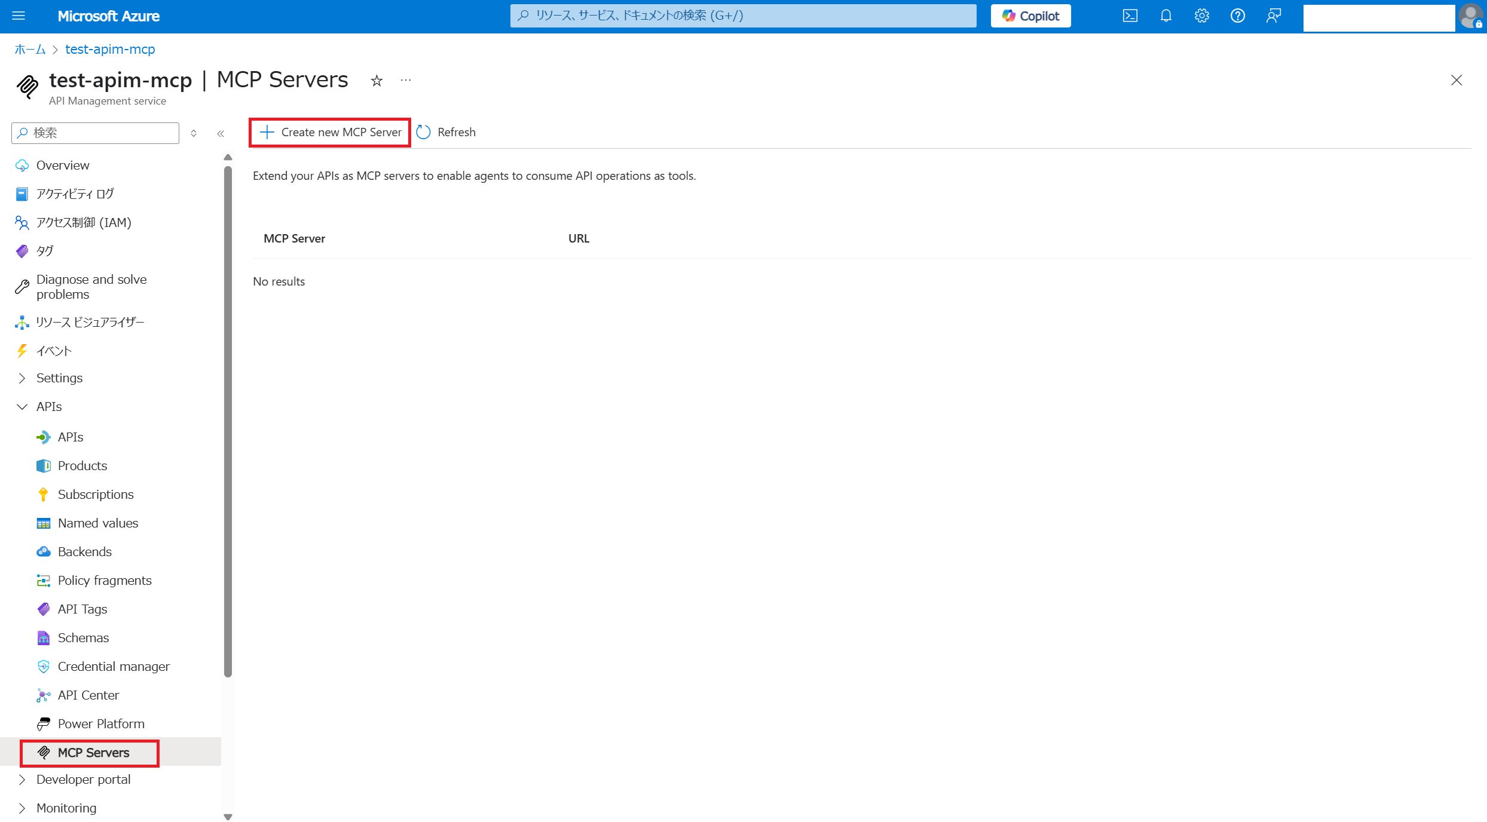
Task: Click the global resource search box
Action: pyautogui.click(x=743, y=16)
